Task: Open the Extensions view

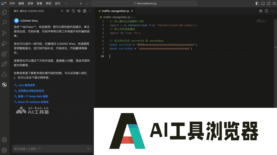Action: click(x=4, y=54)
